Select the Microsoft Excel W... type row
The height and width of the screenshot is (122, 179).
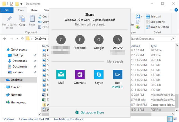(x=163, y=100)
